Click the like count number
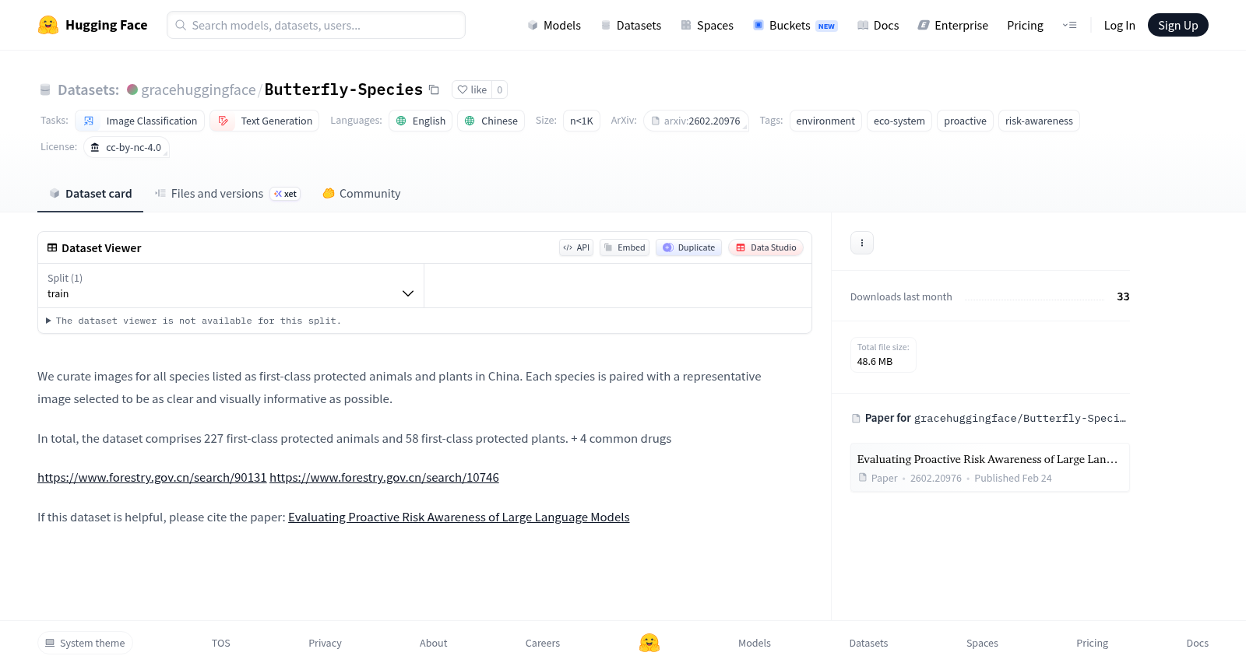The width and height of the screenshot is (1246, 670). (500, 89)
